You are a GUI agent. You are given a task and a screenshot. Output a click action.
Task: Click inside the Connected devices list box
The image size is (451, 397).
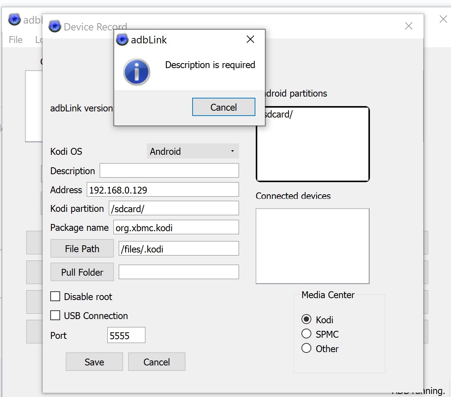(312, 246)
